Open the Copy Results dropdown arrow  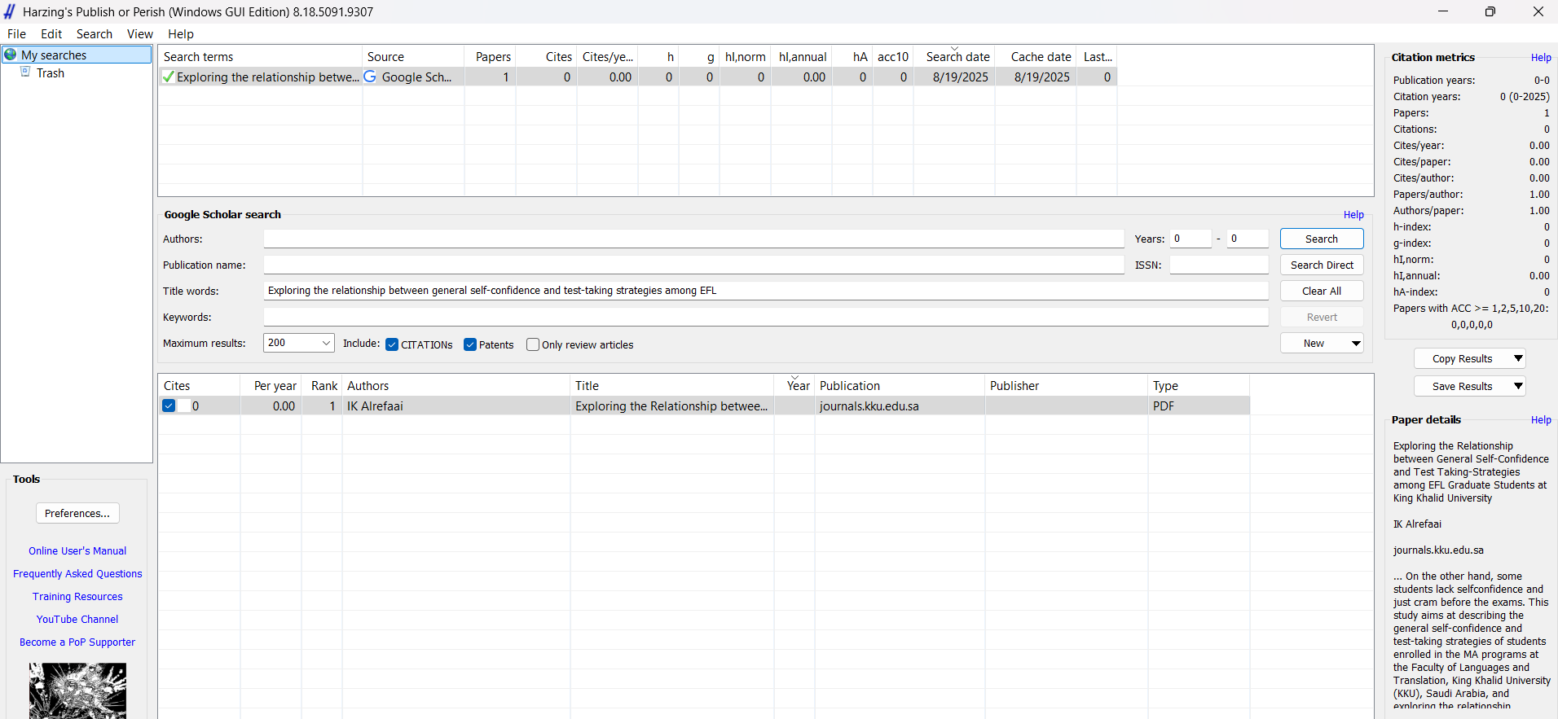click(1518, 358)
